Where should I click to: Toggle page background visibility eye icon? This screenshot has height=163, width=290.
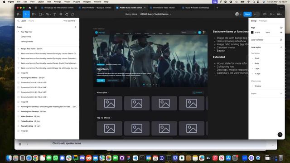pos(281,33)
